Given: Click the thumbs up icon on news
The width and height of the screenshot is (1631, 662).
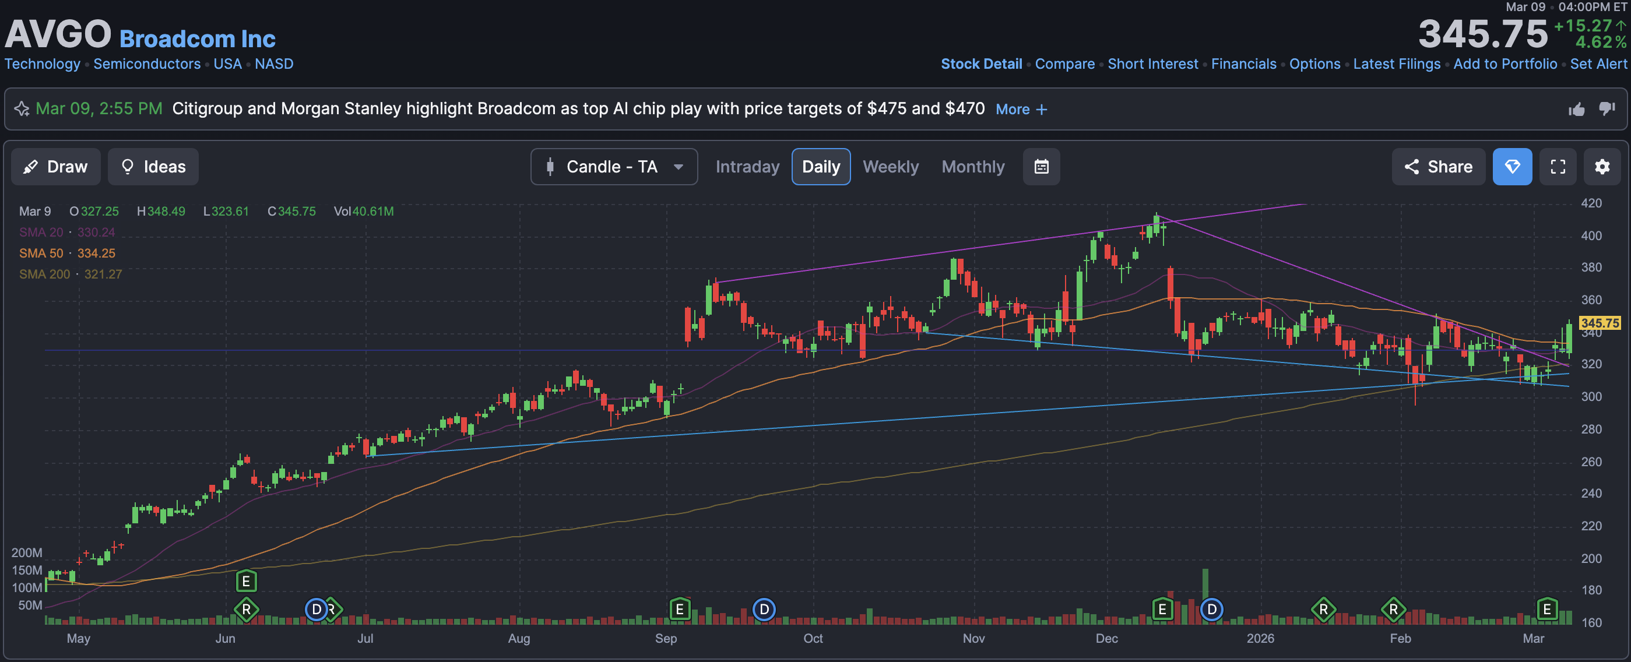Looking at the screenshot, I should click(1576, 110).
